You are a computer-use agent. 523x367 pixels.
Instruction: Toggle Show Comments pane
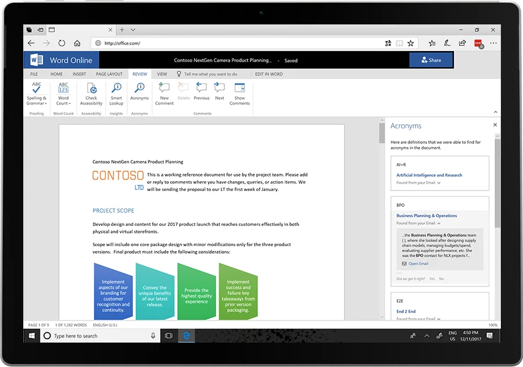239,94
